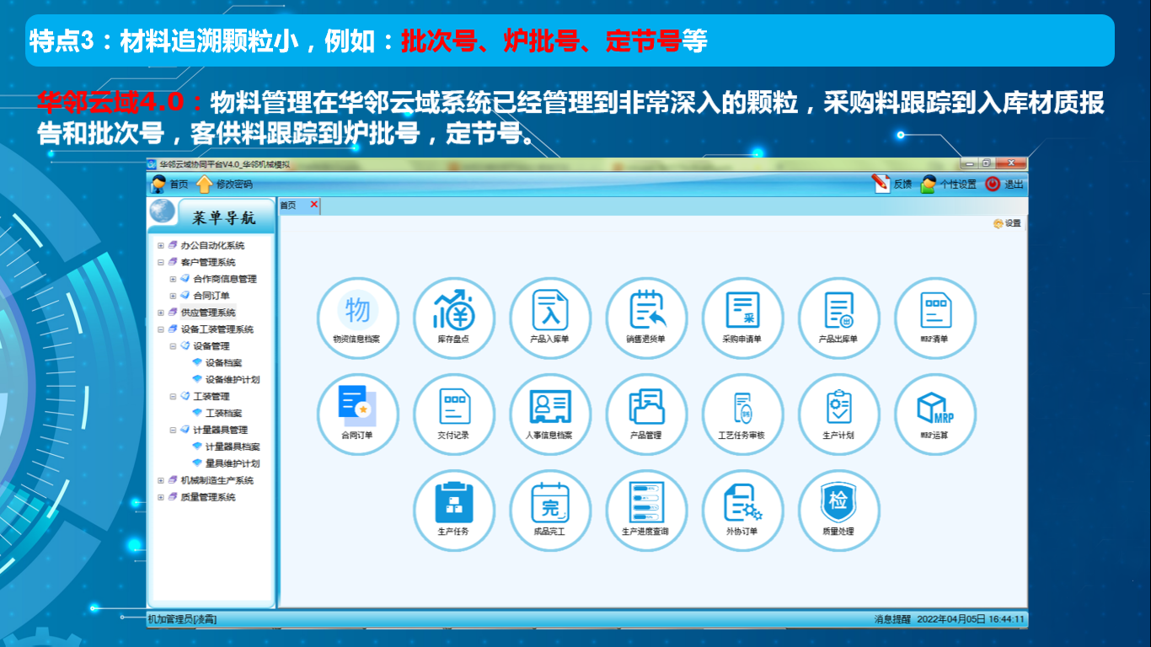1151x647 pixels.
Task: Open the 合同订单 icon on the home page
Action: 357,414
